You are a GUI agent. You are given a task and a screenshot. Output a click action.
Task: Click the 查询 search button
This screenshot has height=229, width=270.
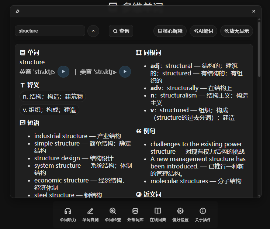coord(121,31)
